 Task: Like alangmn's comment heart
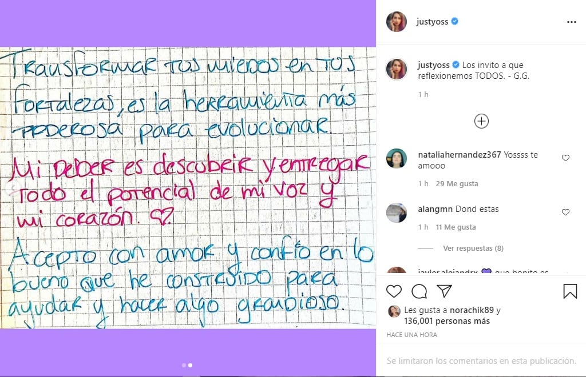(x=565, y=212)
